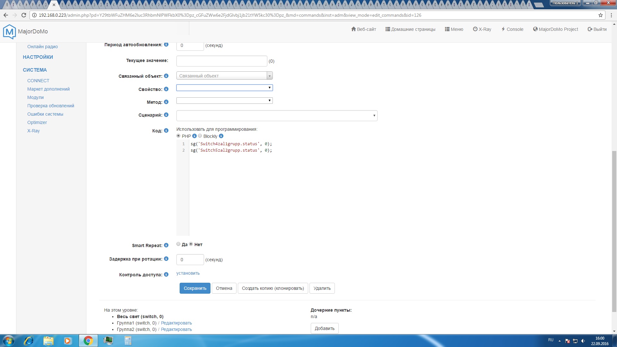617x347 pixels.
Task: Select PHP programming radio button
Action: point(178,136)
